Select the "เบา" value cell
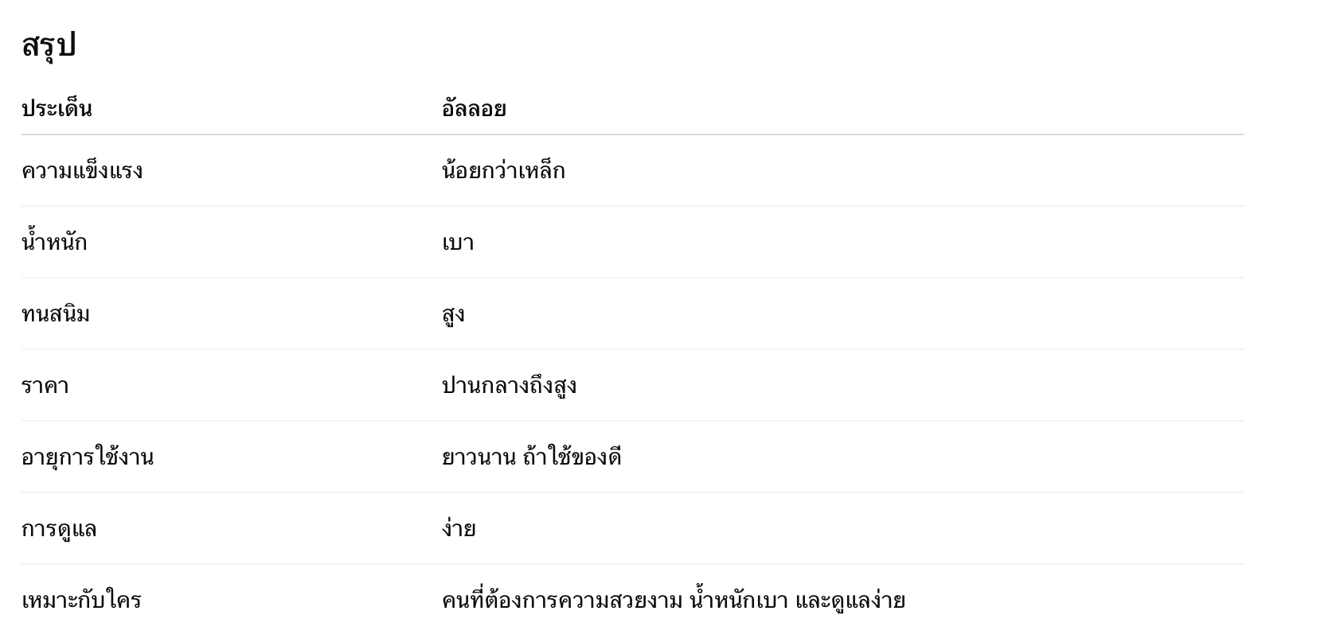The image size is (1344, 638). coord(458,243)
